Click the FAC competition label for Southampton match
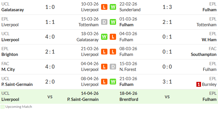This screenshot has width=218, height=113. point(213,48)
